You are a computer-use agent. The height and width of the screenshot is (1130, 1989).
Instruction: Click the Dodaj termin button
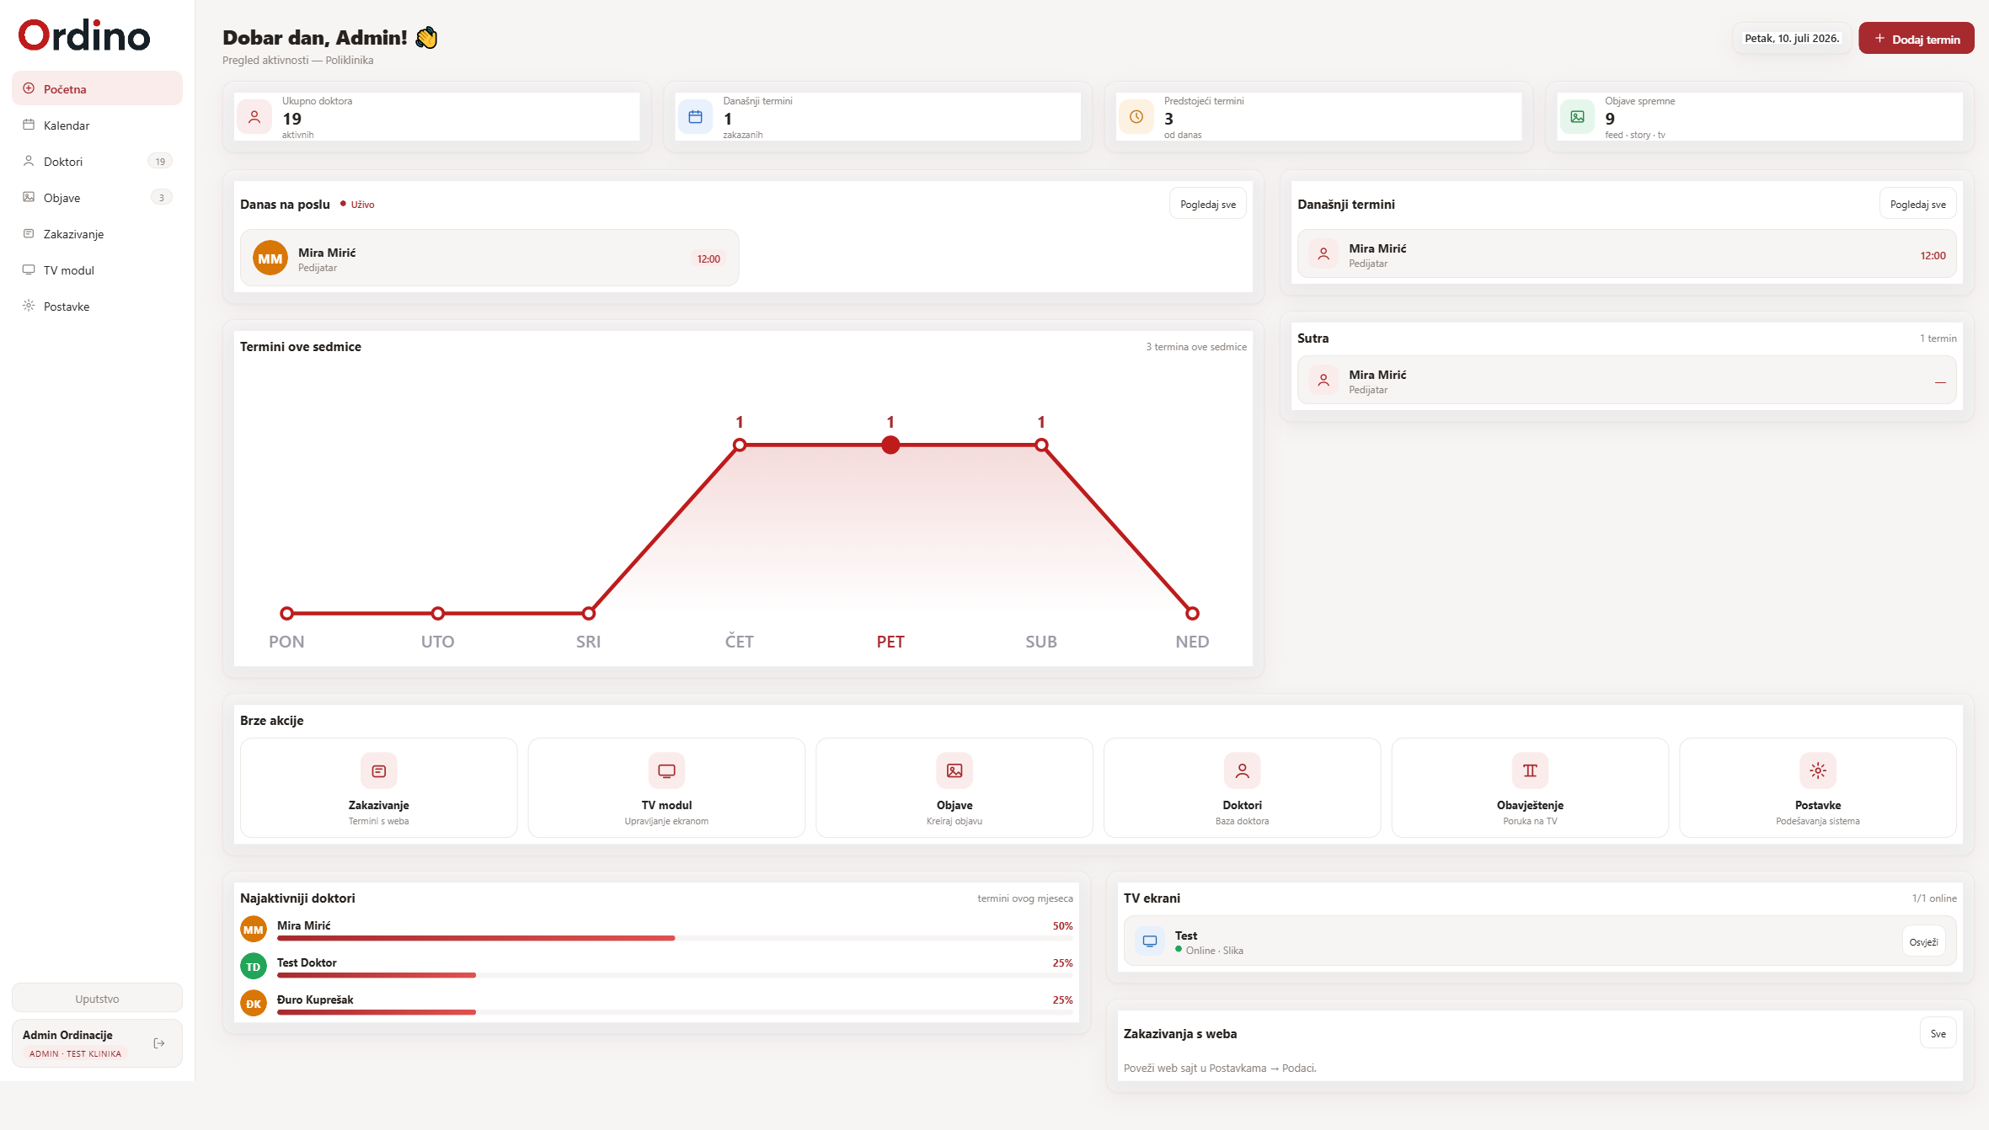point(1917,39)
